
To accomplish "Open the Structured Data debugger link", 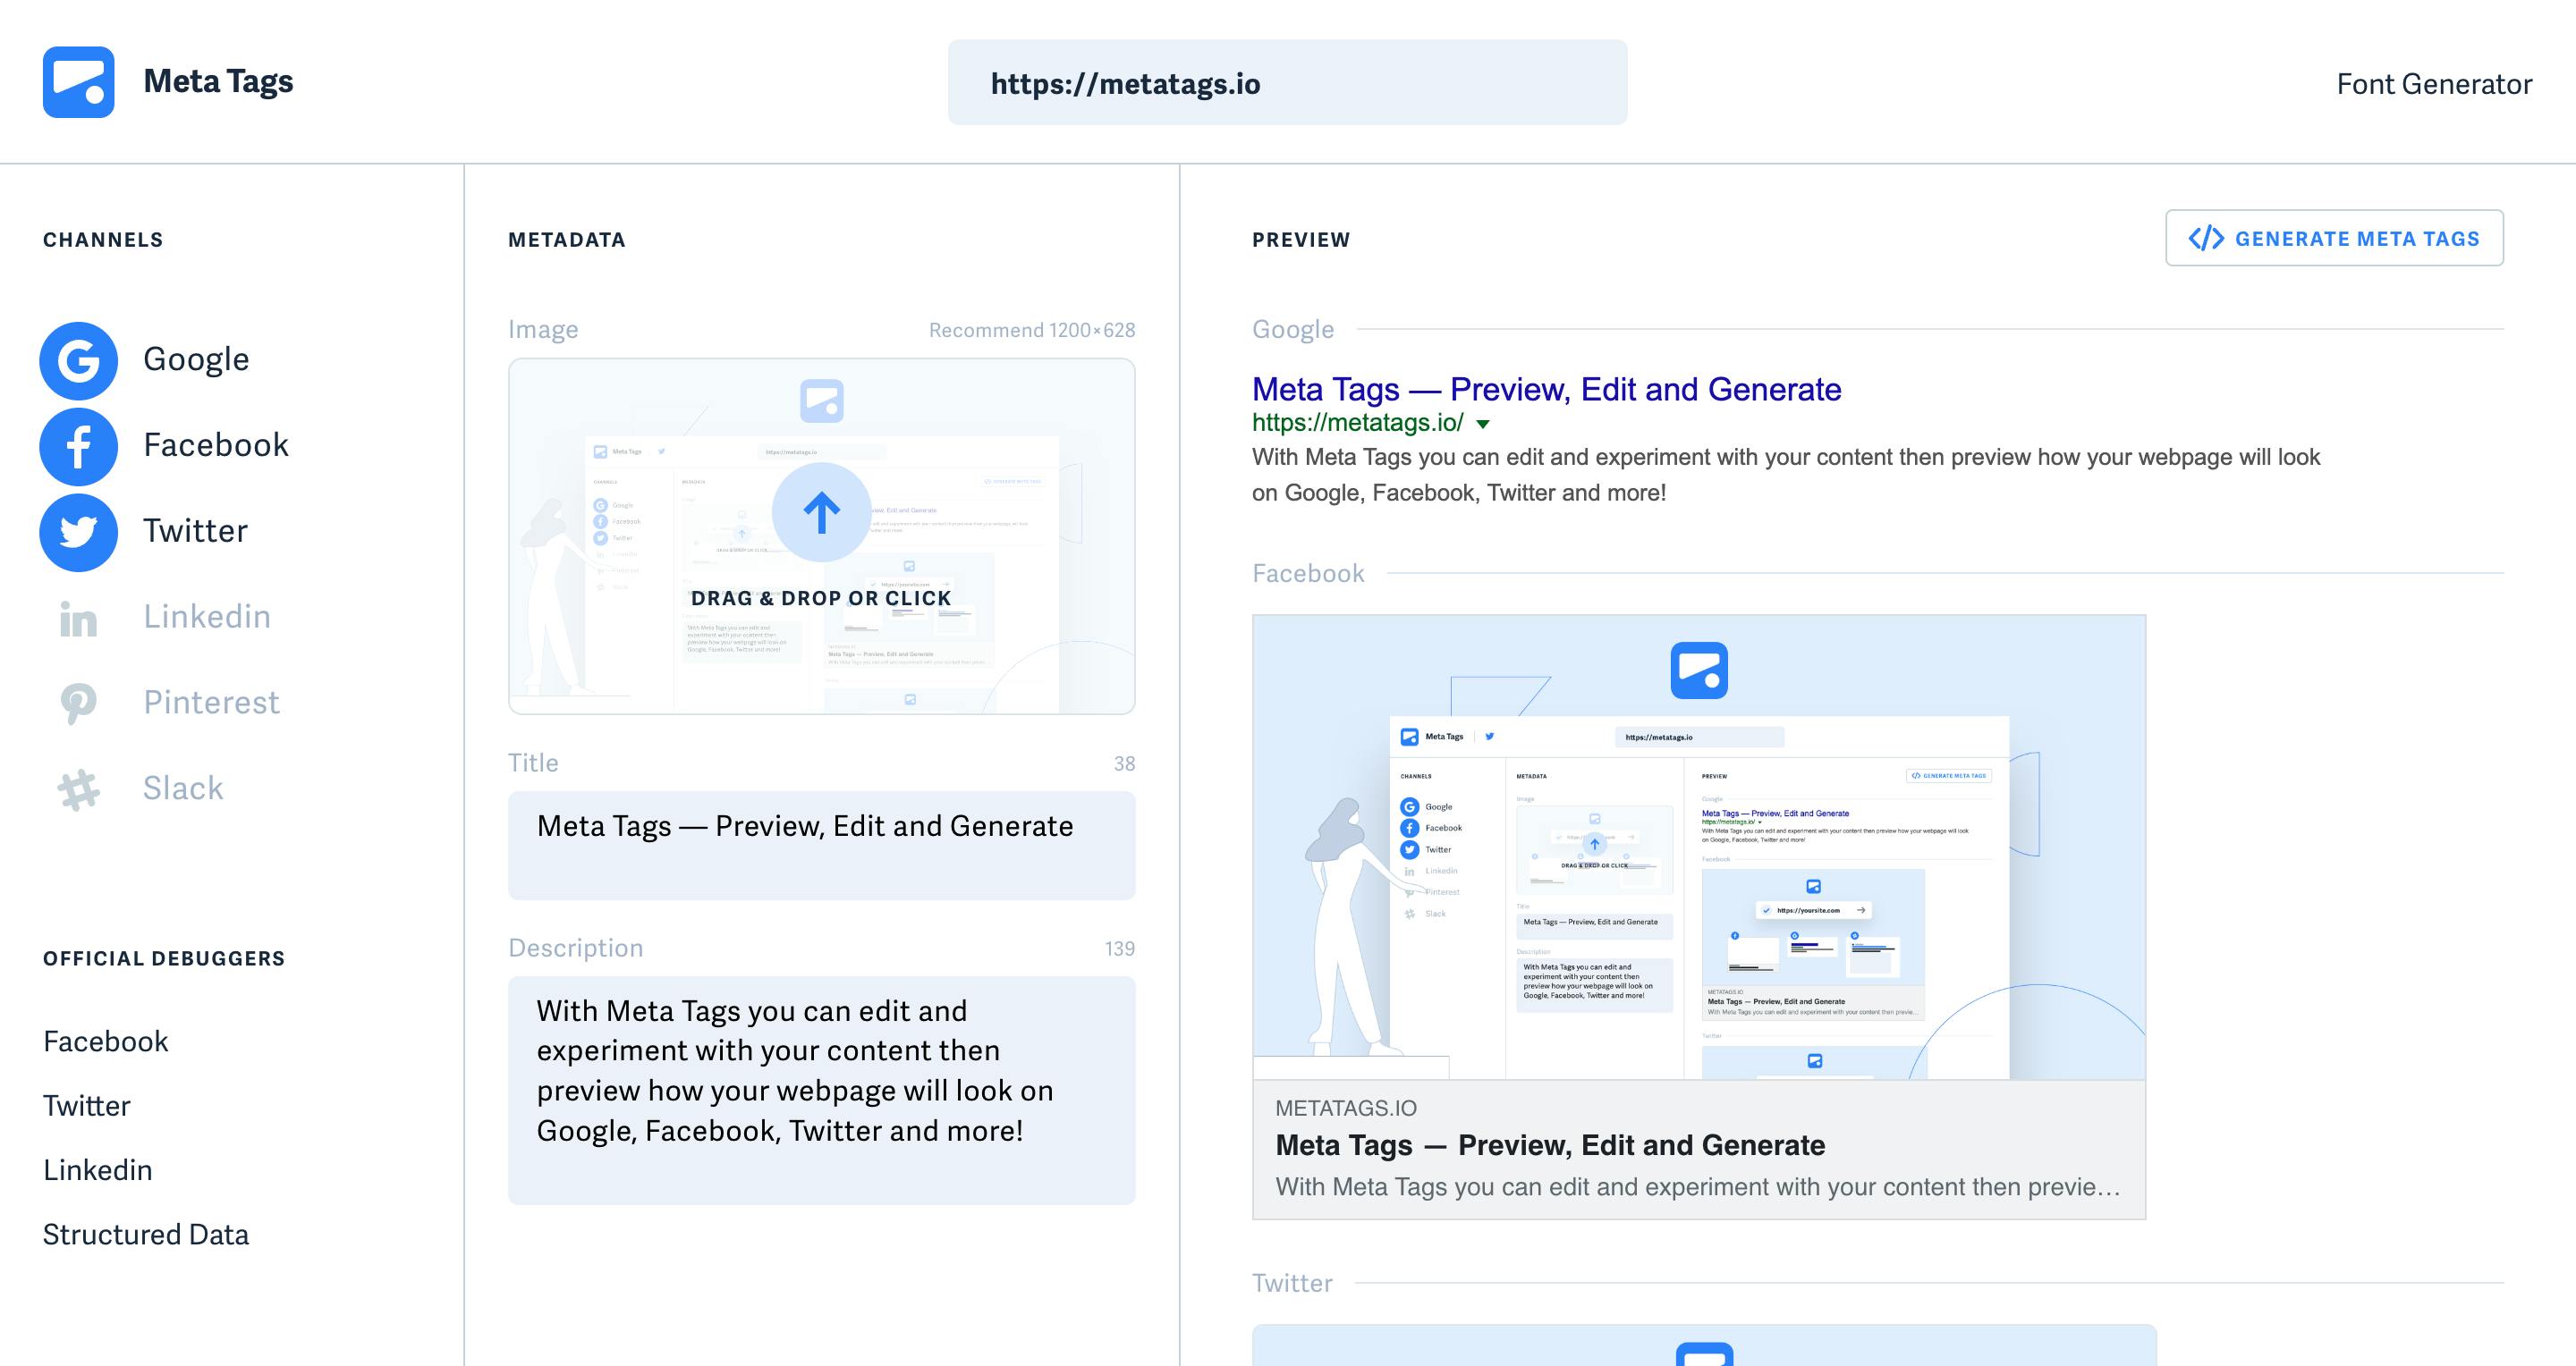I will (x=146, y=1235).
